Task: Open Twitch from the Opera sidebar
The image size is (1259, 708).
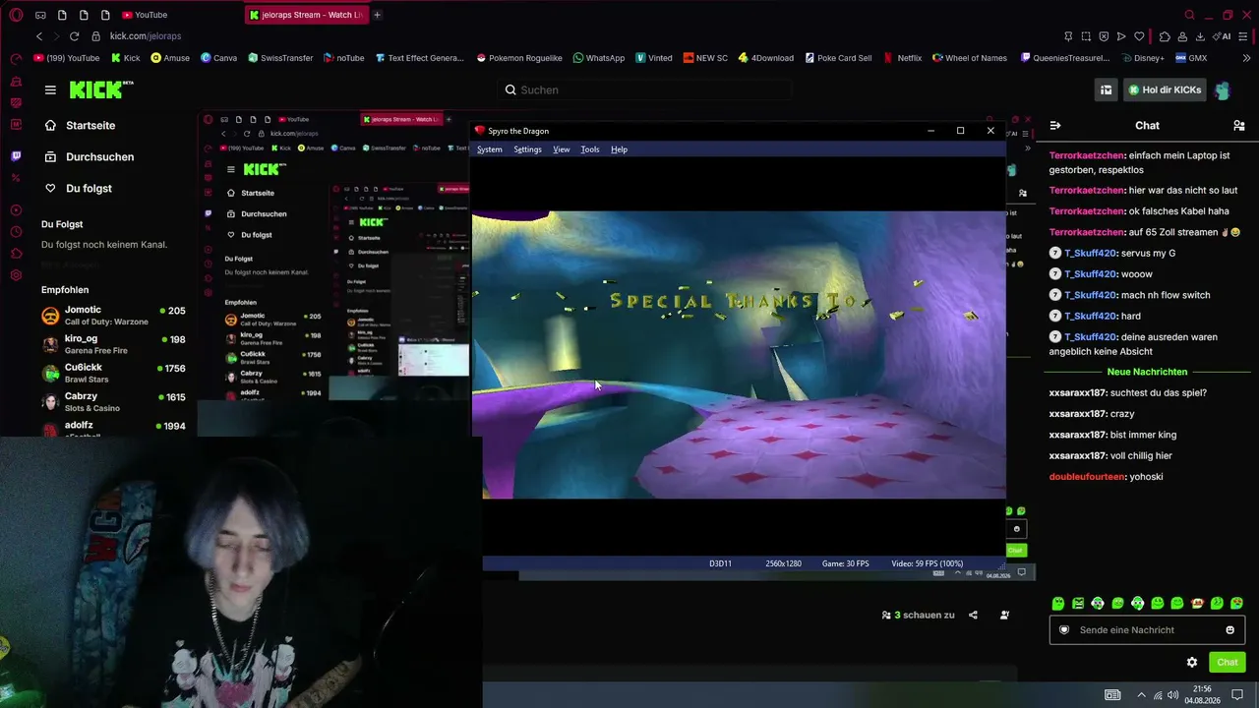Action: [x=16, y=156]
